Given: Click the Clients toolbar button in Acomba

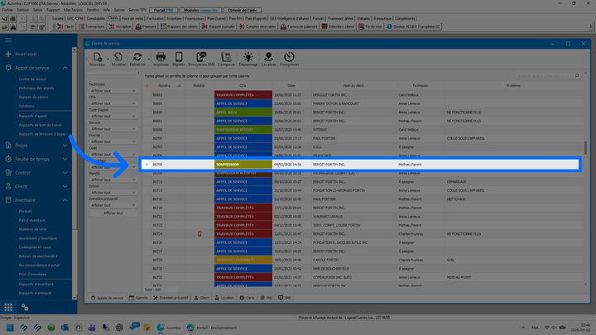Looking at the screenshot, I should [x=65, y=26].
